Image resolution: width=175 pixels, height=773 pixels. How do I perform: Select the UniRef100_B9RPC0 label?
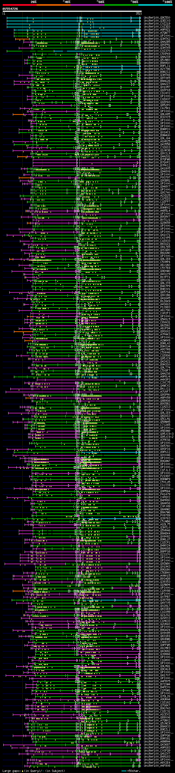[x=157, y=129]
